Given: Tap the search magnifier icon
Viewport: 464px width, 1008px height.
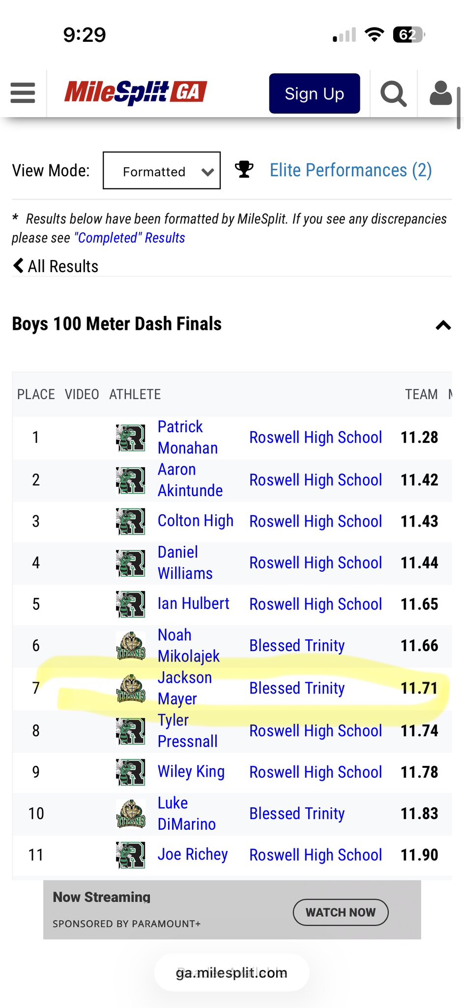Looking at the screenshot, I should [x=393, y=94].
